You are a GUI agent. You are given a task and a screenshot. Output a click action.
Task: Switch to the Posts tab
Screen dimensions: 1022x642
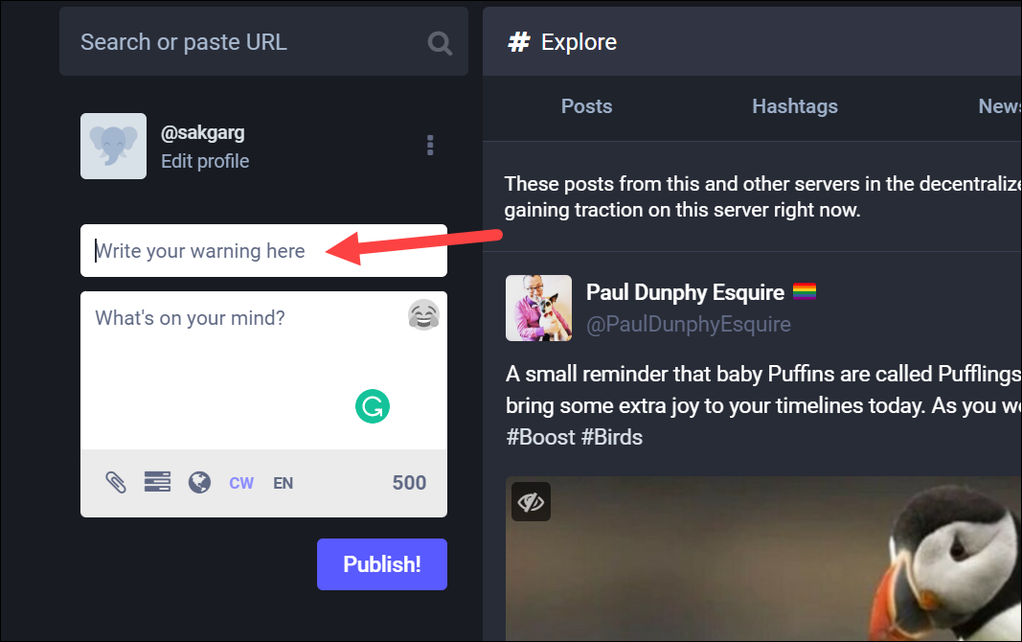[586, 106]
